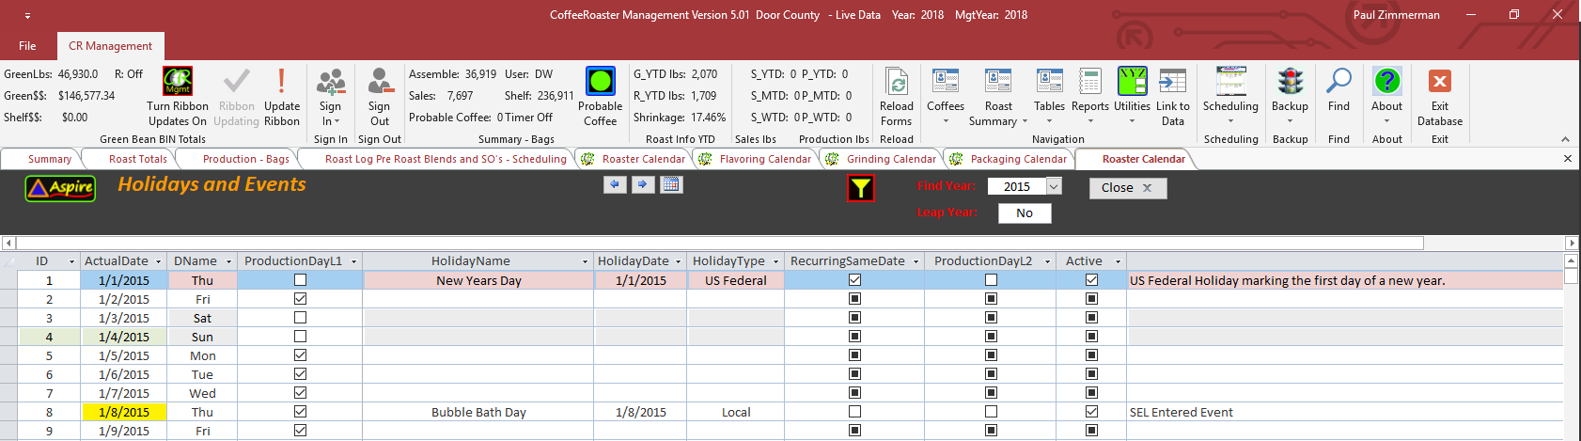Click the Find Year input field

(1016, 186)
